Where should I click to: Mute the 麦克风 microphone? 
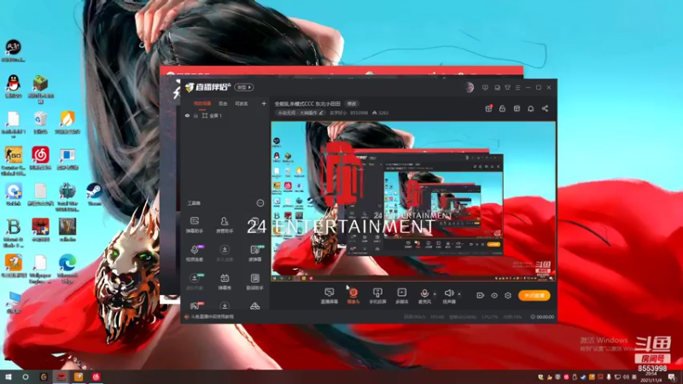[424, 295]
